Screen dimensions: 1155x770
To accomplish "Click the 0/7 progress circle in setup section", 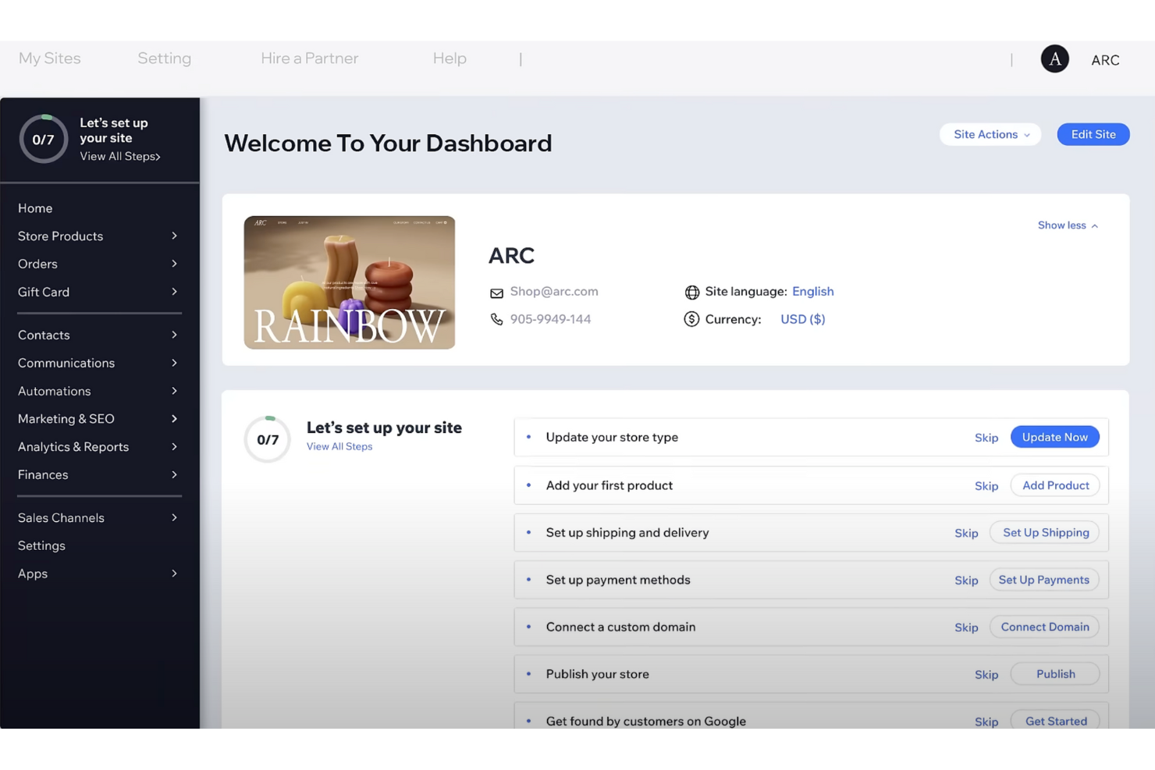I will (268, 439).
